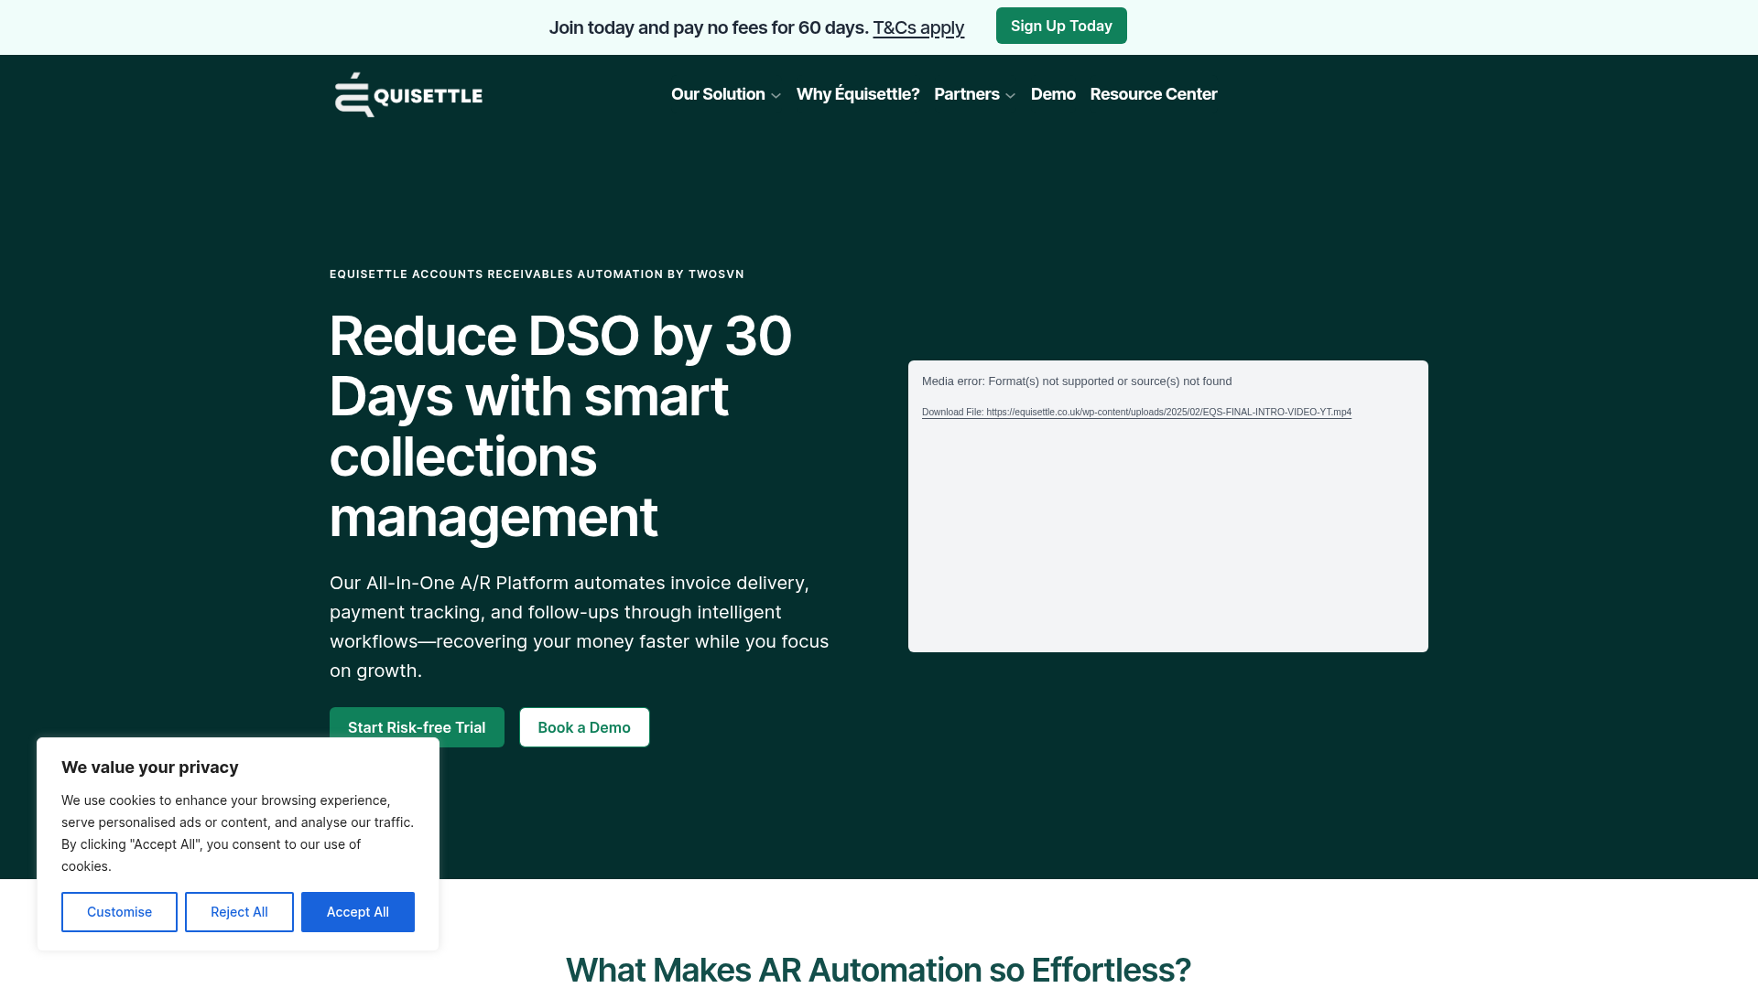Click 'We value your privacy' heading
The height and width of the screenshot is (988, 1758).
click(x=150, y=768)
